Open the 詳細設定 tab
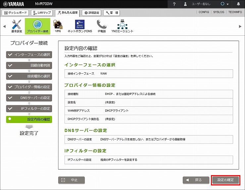 click(92, 13)
